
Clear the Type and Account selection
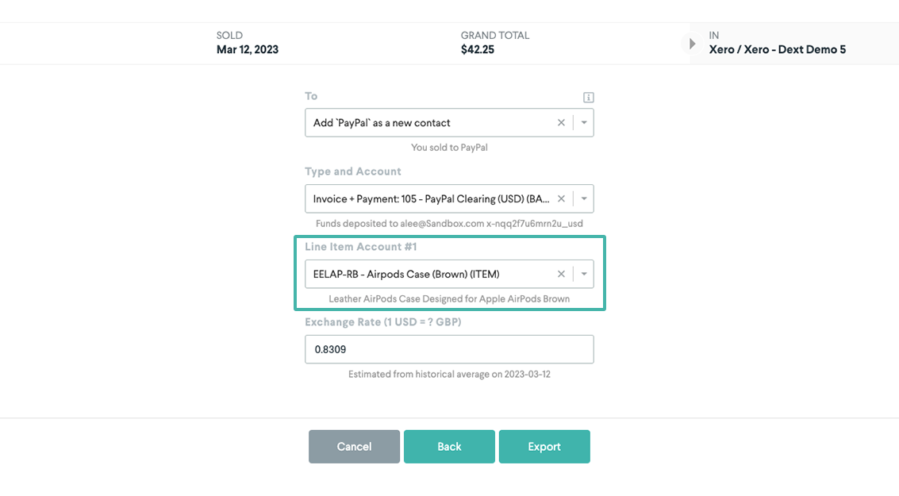[561, 198]
